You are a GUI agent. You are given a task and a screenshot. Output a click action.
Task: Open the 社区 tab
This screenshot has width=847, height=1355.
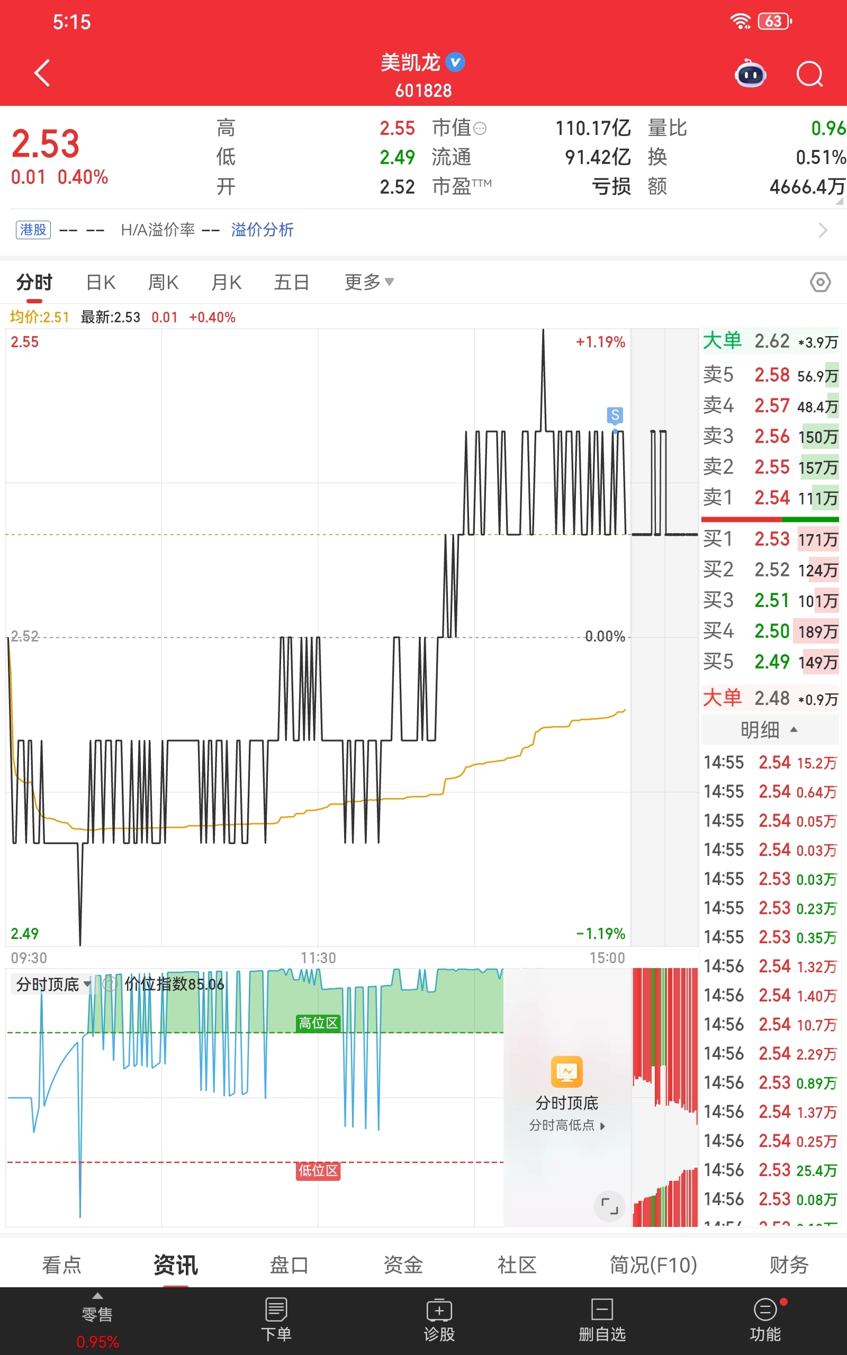(x=517, y=1264)
